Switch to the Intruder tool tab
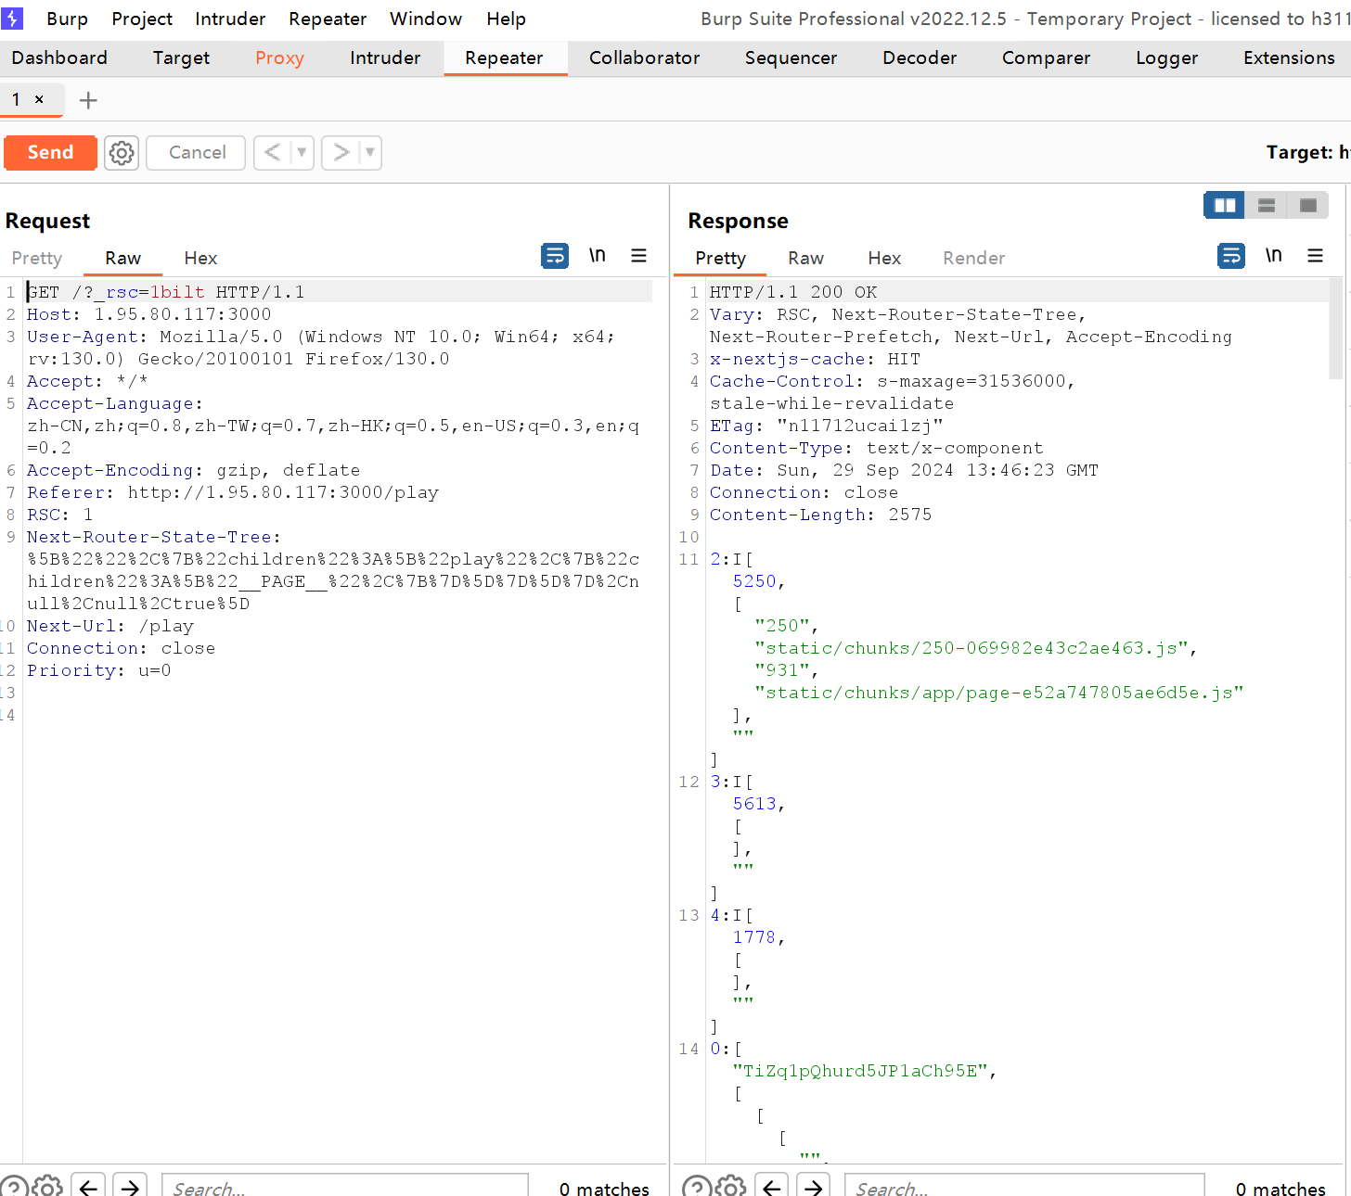 pyautogui.click(x=385, y=57)
